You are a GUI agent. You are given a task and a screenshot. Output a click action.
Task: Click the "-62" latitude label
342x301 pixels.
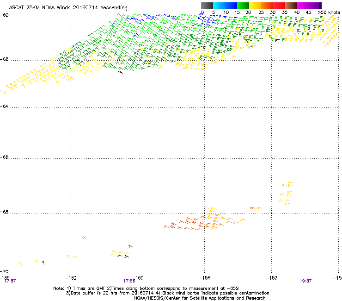pyautogui.click(x=4, y=59)
